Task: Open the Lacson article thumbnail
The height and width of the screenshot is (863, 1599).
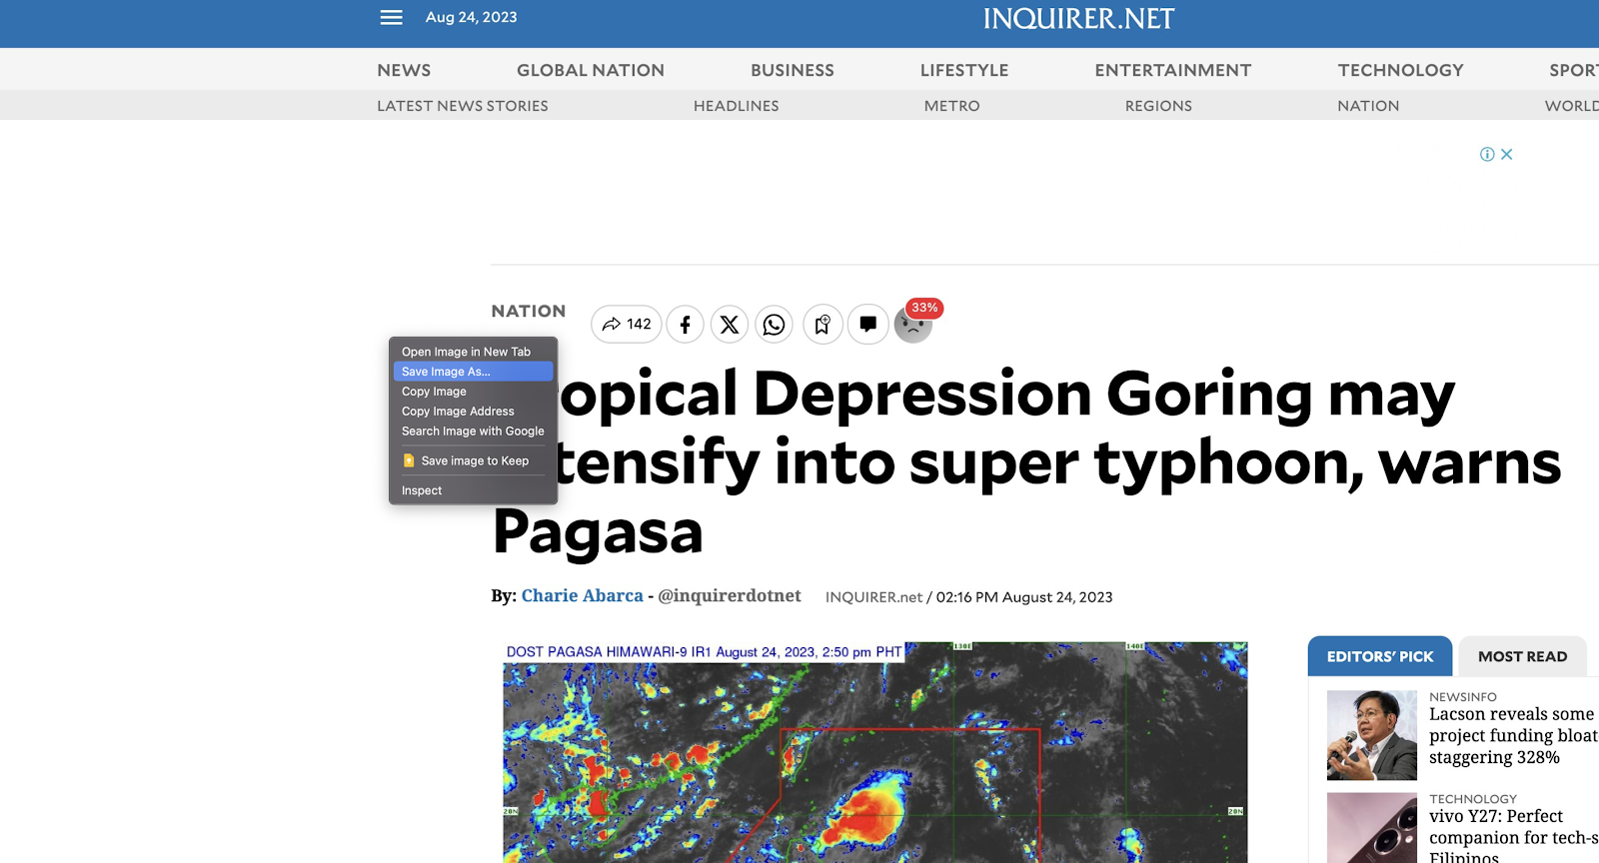Action: 1372,735
